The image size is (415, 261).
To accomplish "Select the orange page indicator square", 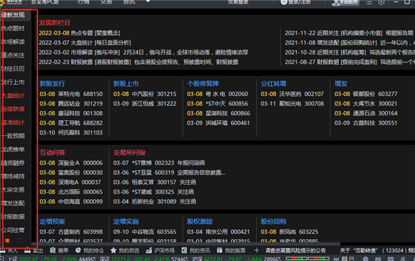I will [x=8, y=240].
